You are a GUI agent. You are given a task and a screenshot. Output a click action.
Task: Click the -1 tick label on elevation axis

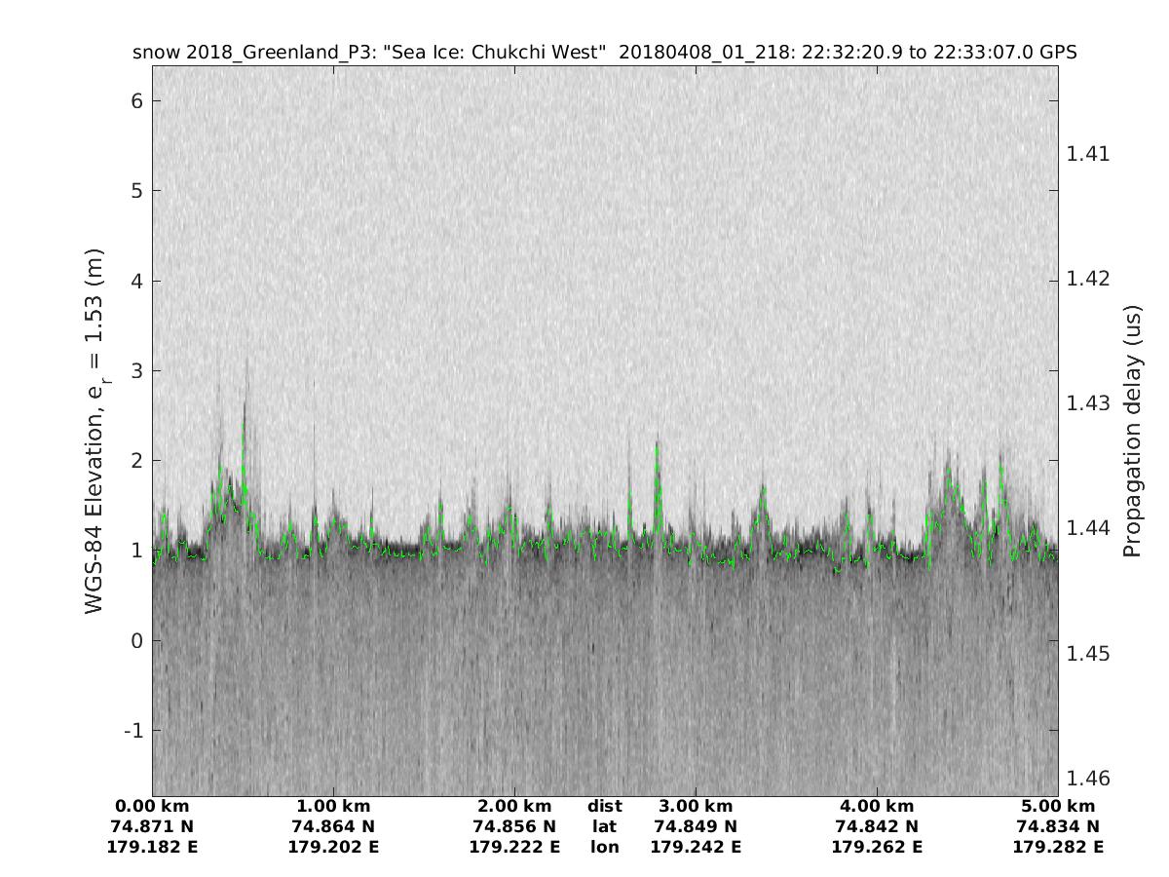132,730
